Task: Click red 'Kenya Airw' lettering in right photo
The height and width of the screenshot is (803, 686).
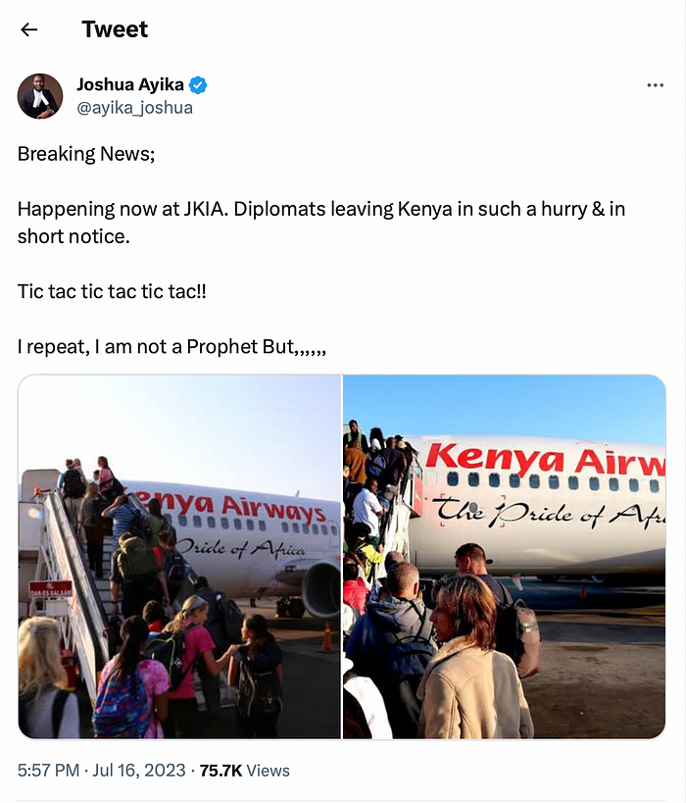Action: (545, 460)
